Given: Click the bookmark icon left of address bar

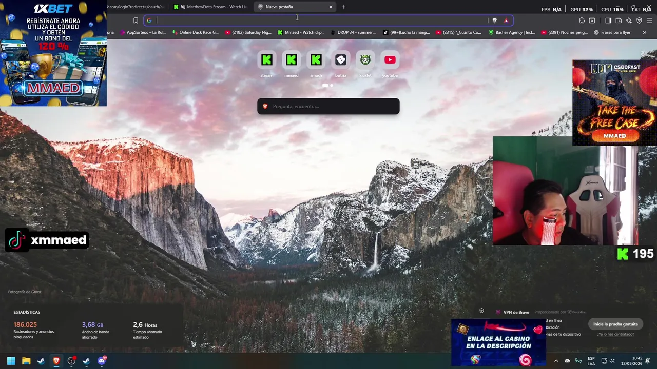Looking at the screenshot, I should point(136,20).
